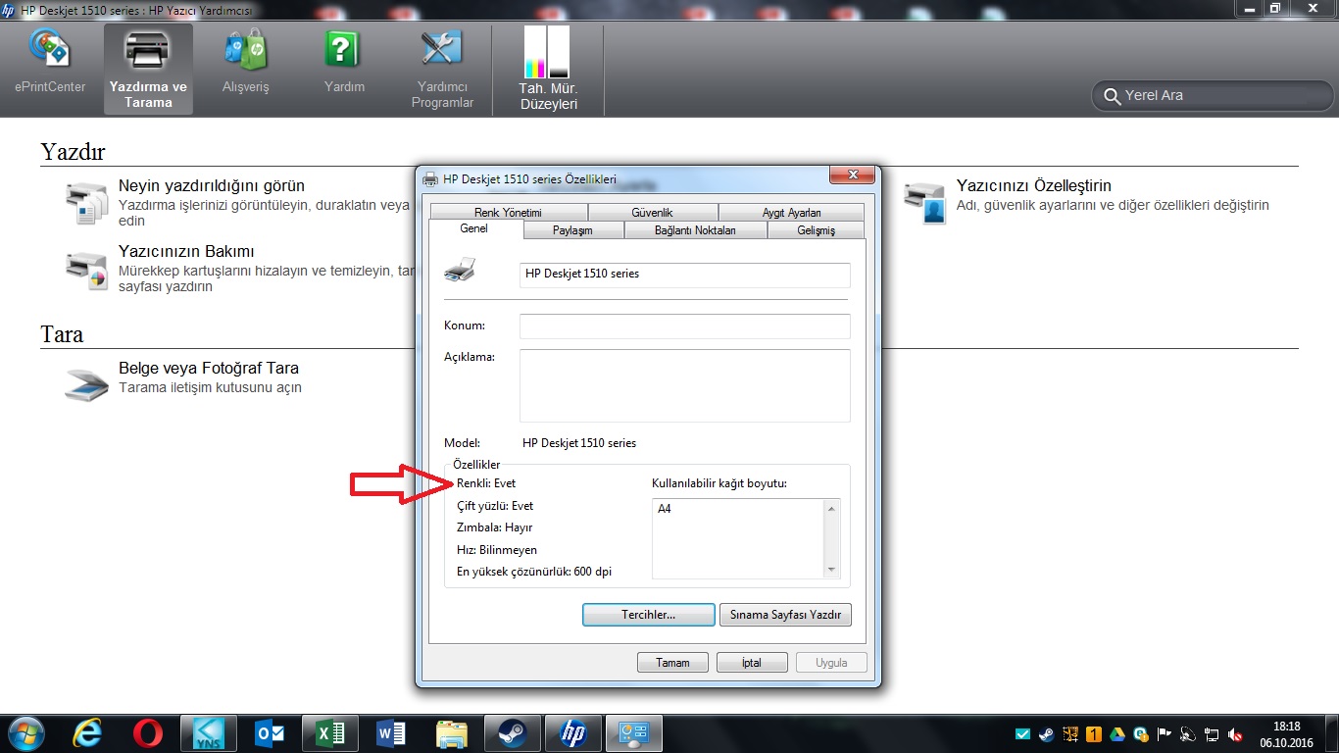
Task: Click the 'Zımbala: Hayır' text
Action: click(494, 527)
